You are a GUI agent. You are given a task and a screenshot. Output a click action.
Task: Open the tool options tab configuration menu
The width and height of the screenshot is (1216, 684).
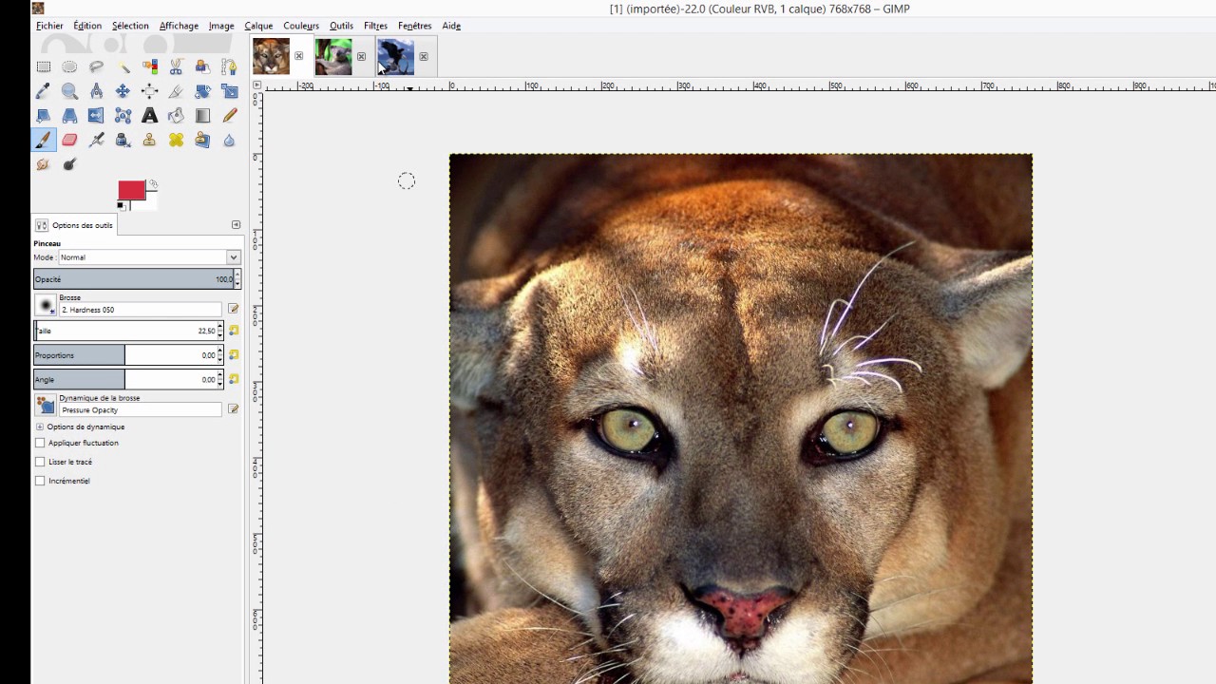click(x=236, y=225)
